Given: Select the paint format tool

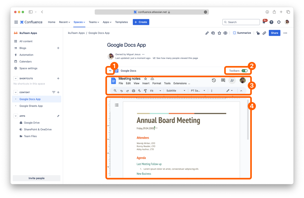Looking at the screenshot, I should click(145, 91).
